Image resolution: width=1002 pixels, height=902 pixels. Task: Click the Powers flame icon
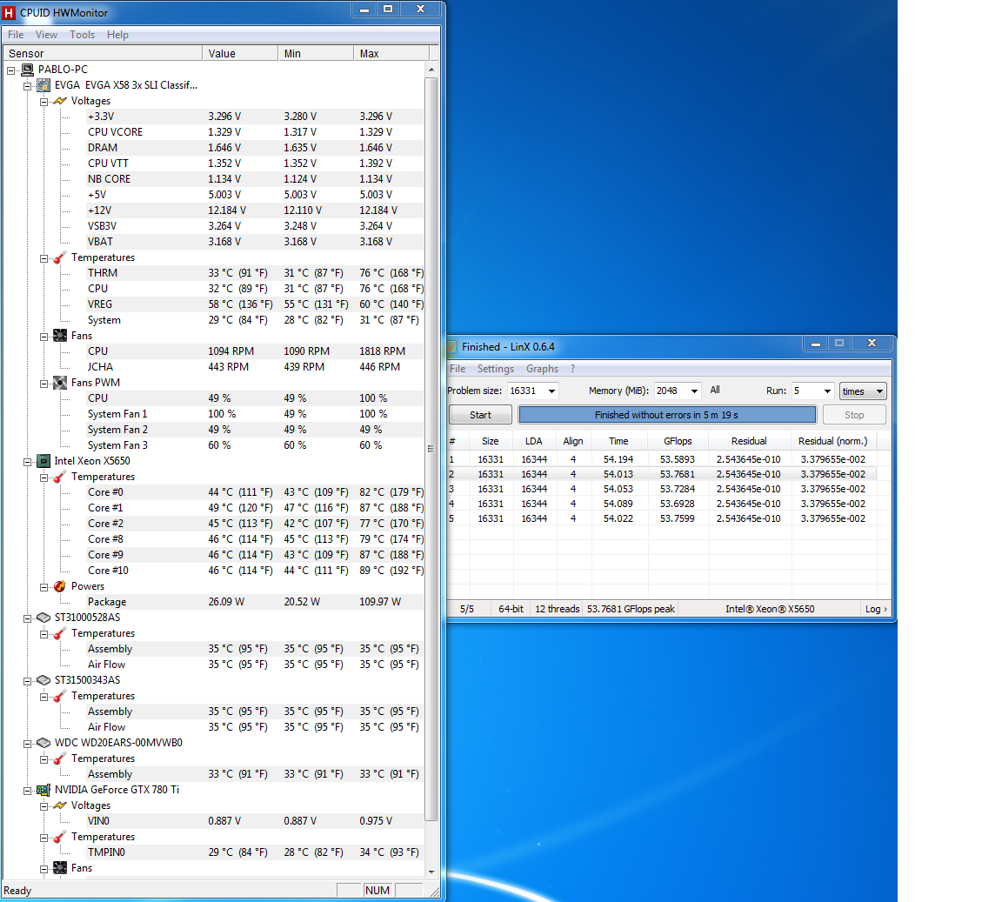[60, 586]
